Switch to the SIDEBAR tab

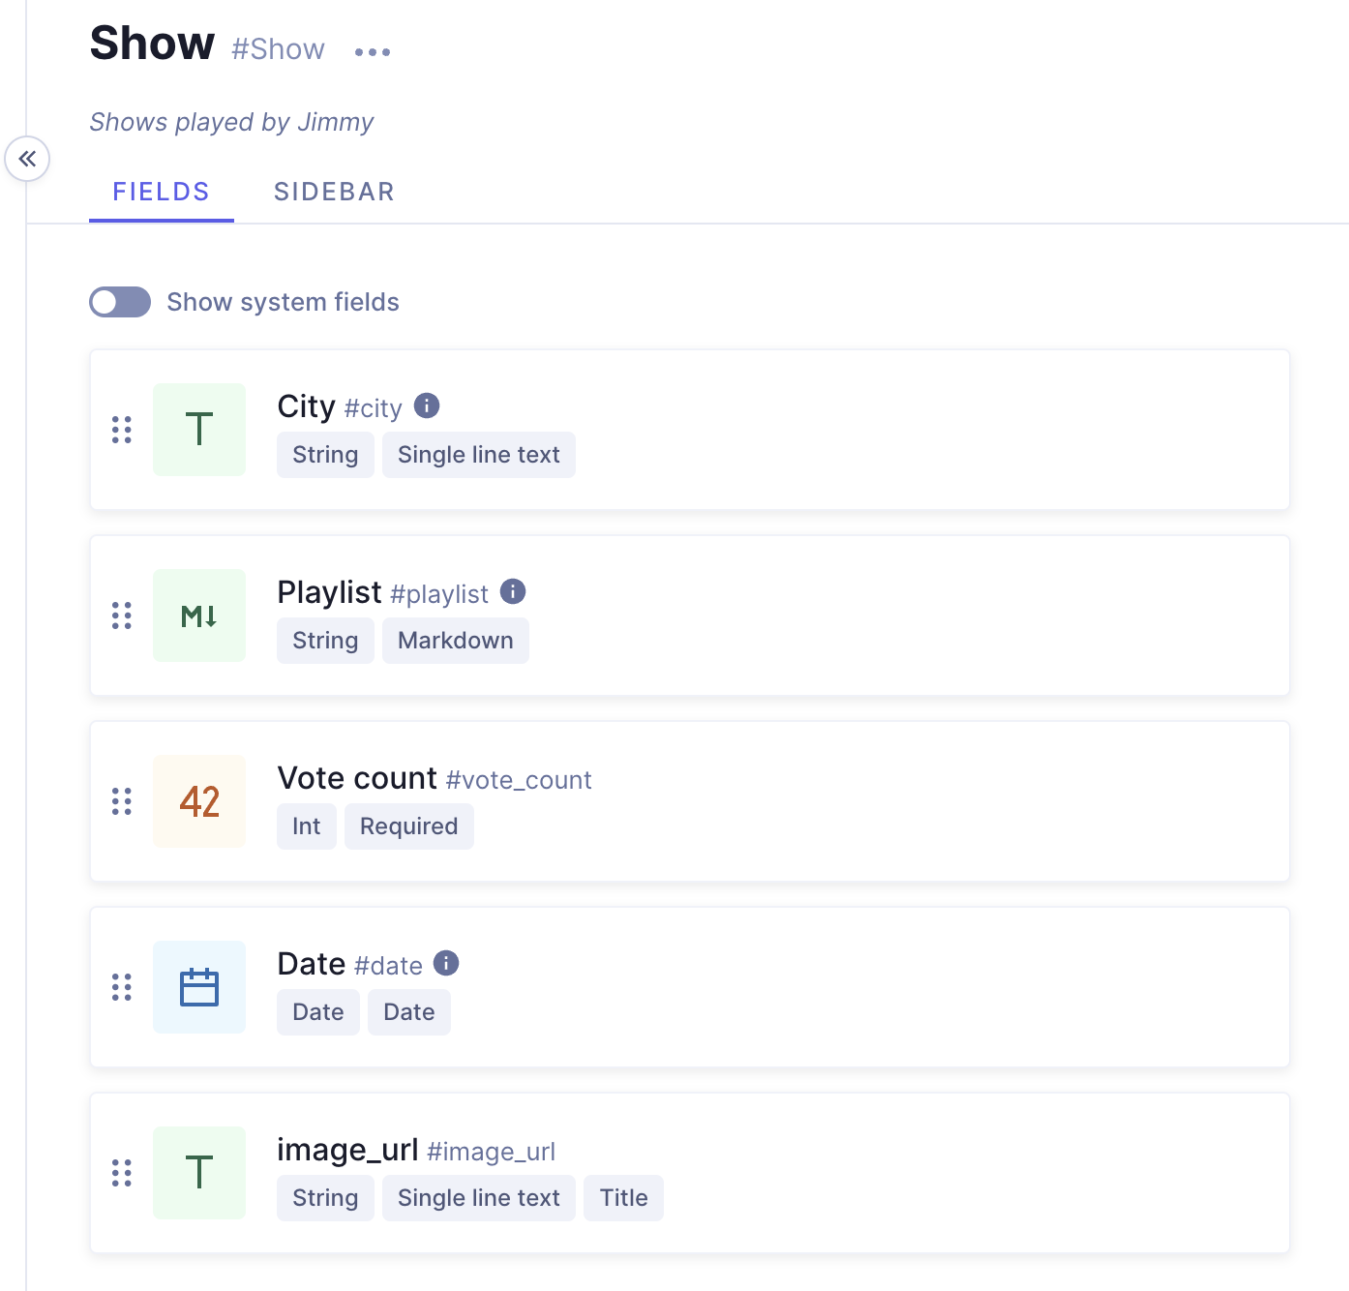pyautogui.click(x=334, y=192)
